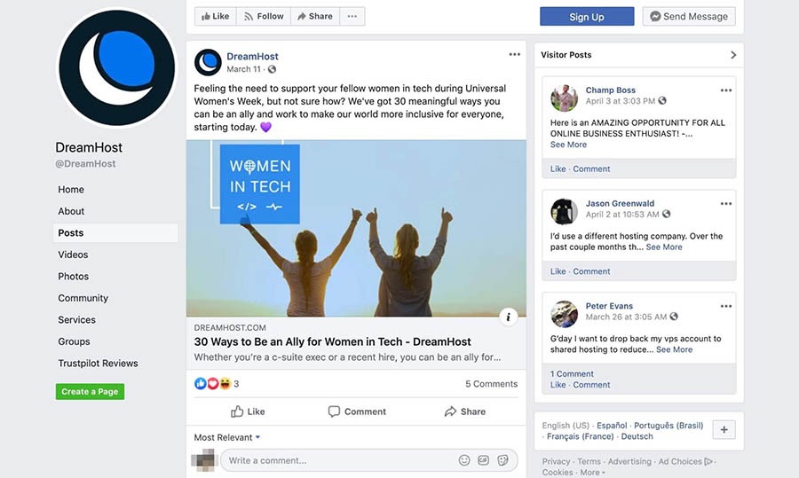Click Send Message button
The image size is (799, 478).
point(688,16)
